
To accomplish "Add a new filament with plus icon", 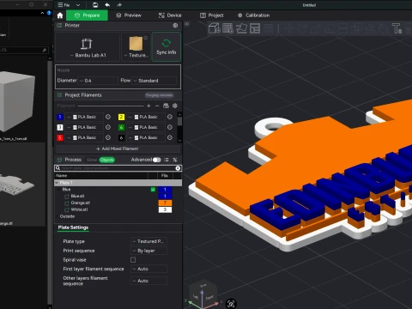I will 148,106.
